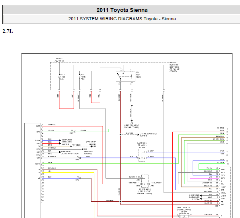The image size is (240, 218).
Task: Click left 'COMPUTER DATA LINES SYSTEM' reference label
Action: point(66,142)
